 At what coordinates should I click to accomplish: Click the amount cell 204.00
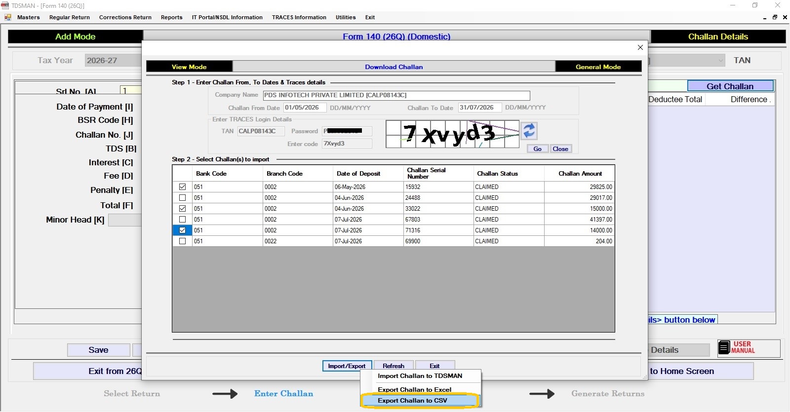[580, 241]
